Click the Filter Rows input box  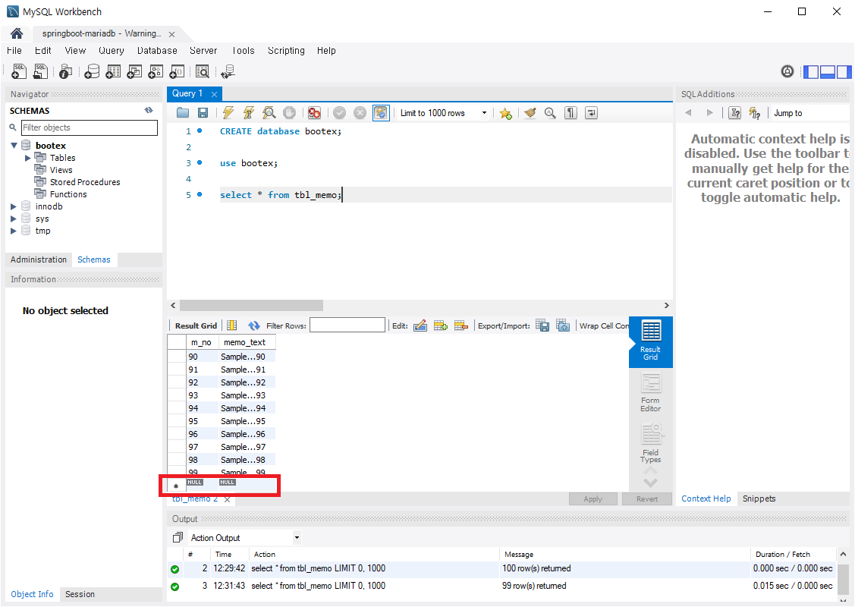tap(347, 326)
